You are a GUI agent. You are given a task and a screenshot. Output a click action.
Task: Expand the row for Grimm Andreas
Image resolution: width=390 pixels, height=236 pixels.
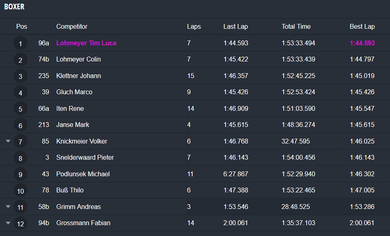pyautogui.click(x=8, y=207)
